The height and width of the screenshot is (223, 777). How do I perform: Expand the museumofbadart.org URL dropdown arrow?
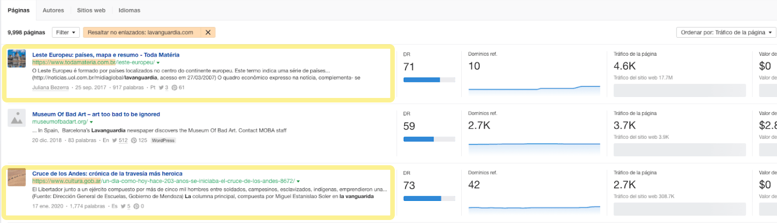click(92, 122)
